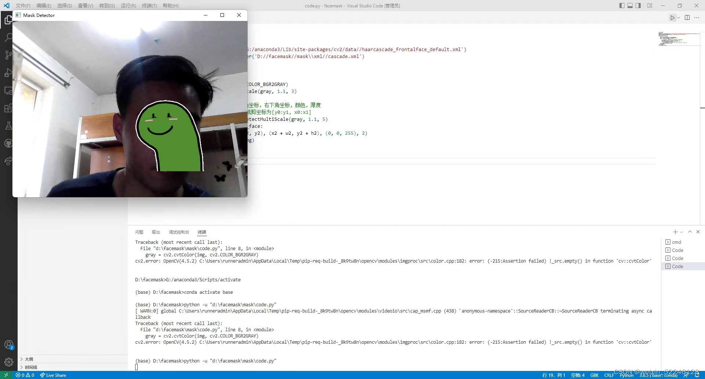Expand the 时间线 timeline section
This screenshot has height=379, width=705.
pos(73,367)
